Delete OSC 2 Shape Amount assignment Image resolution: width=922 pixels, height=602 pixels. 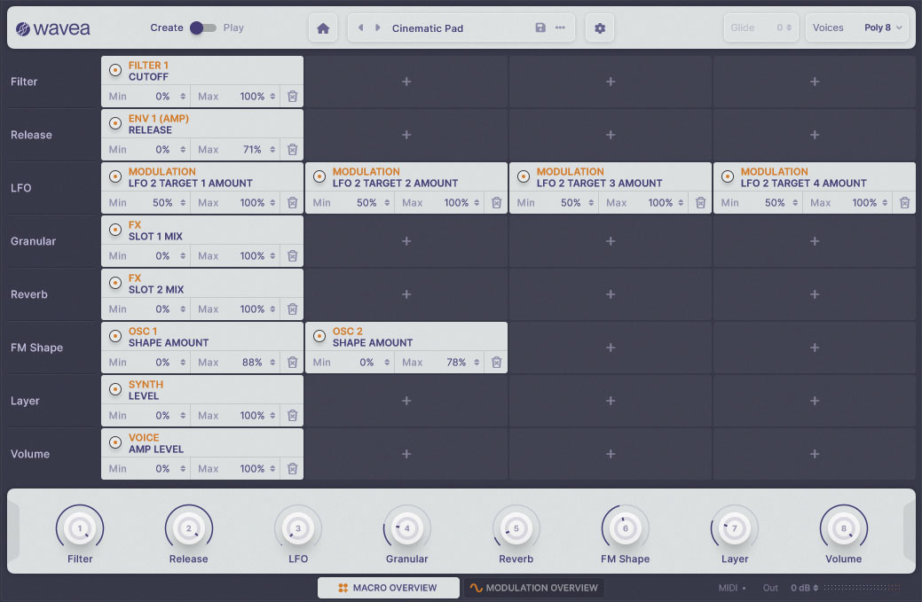click(x=496, y=363)
